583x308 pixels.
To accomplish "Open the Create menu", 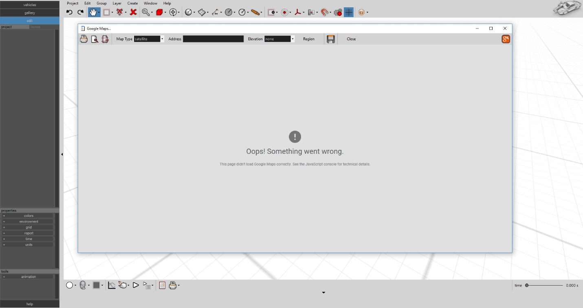I will (132, 3).
